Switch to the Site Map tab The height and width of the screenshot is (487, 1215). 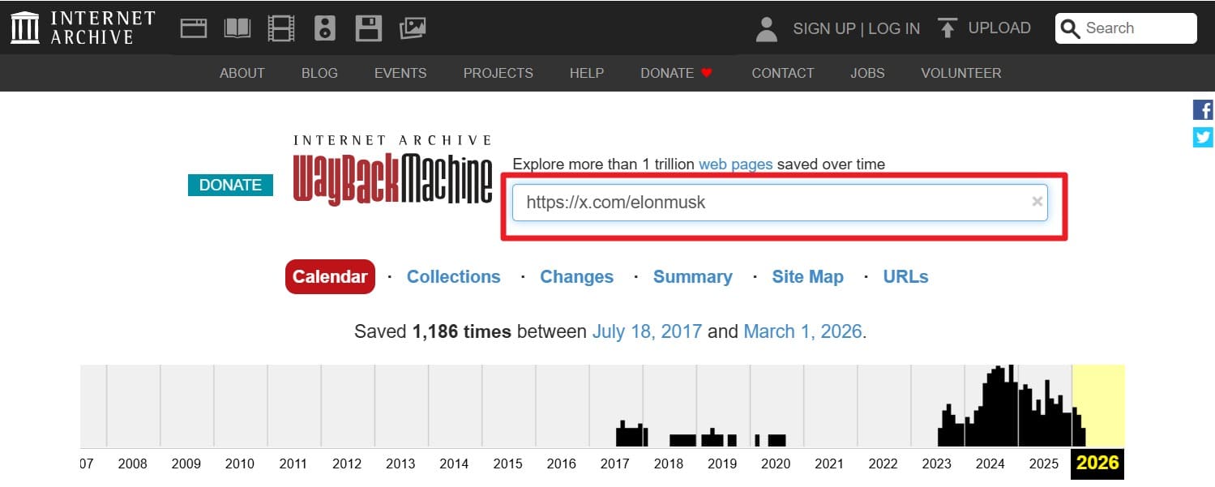point(808,276)
